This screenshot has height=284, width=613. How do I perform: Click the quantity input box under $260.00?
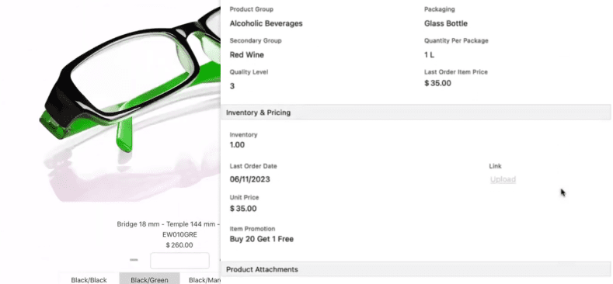click(x=179, y=261)
